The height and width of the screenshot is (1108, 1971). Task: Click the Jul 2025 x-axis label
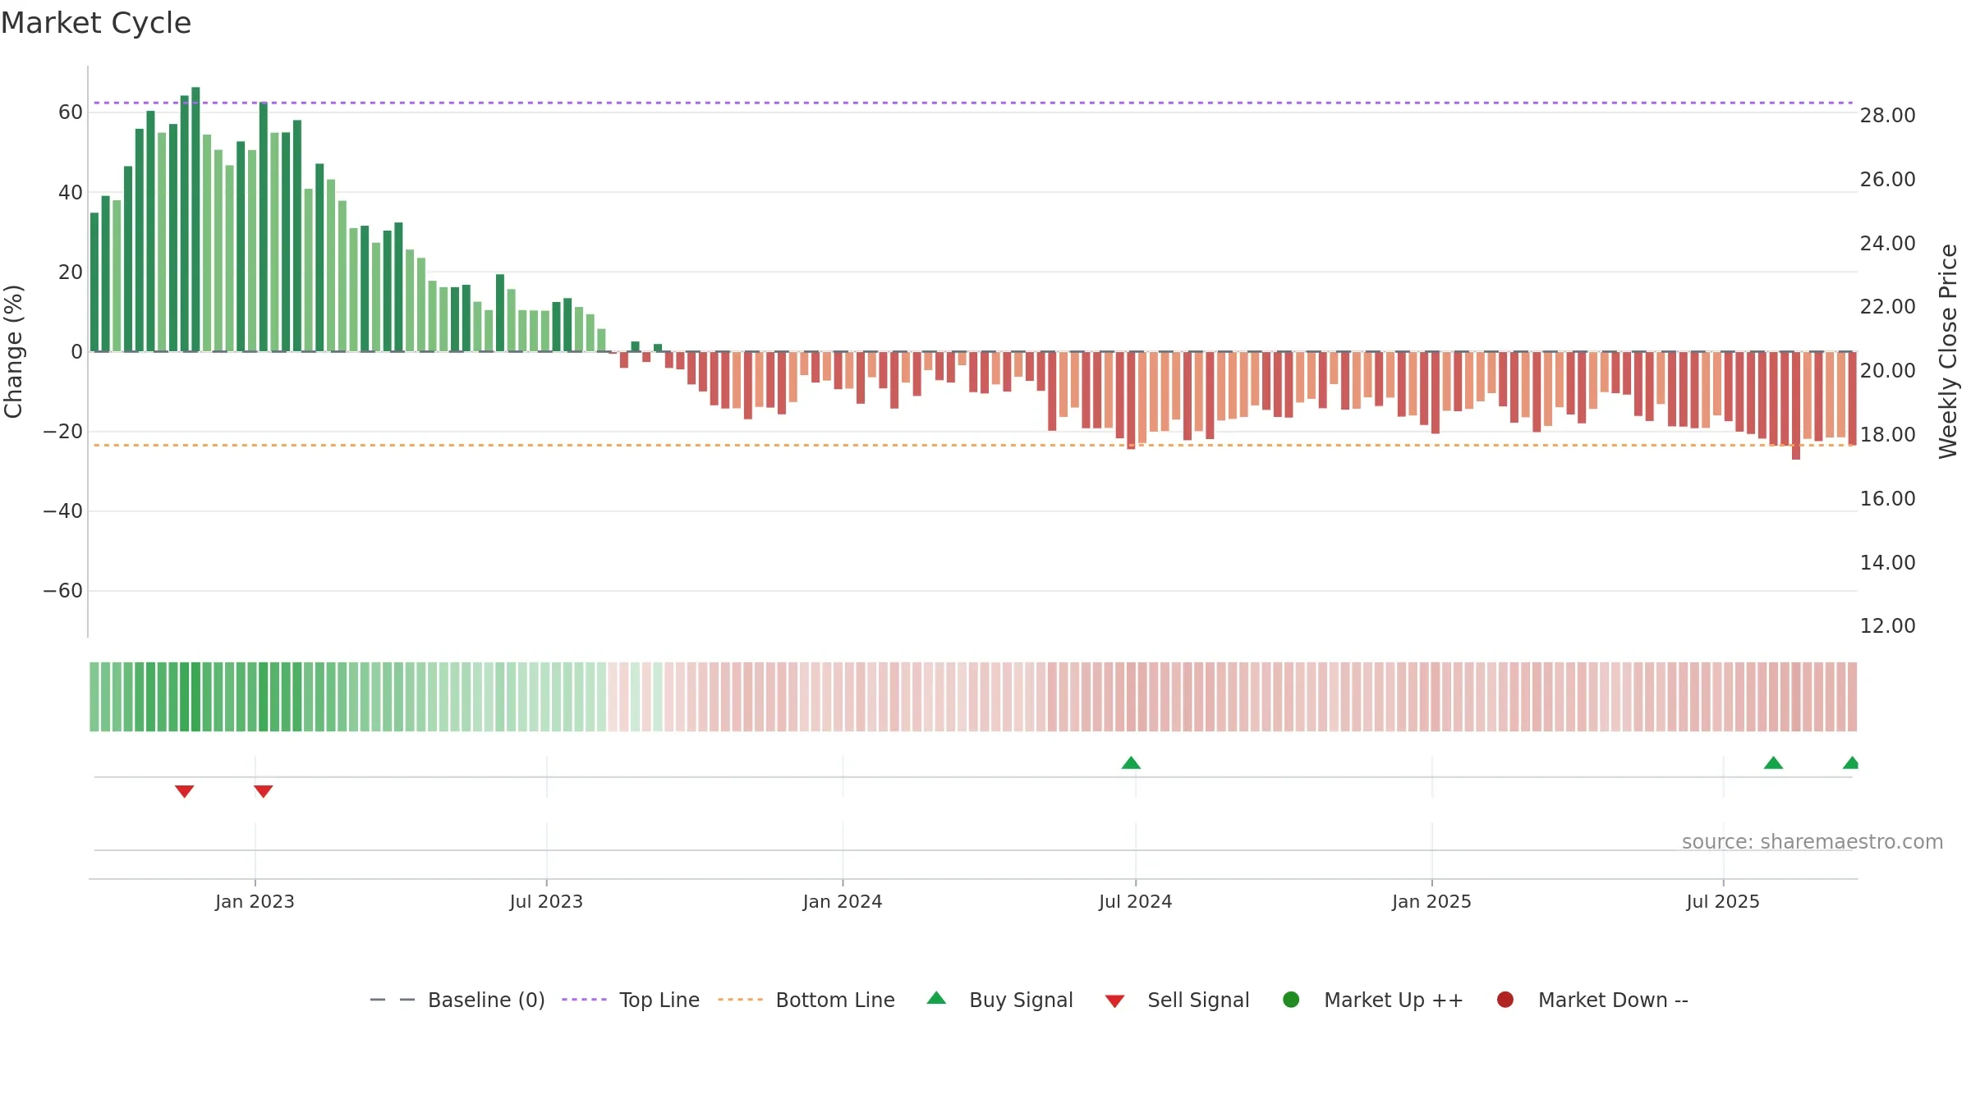1723,901
